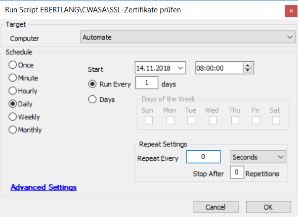Increase start time with up arrow
This screenshot has height=217, width=298.
pos(248,66)
